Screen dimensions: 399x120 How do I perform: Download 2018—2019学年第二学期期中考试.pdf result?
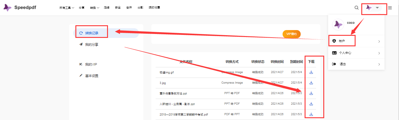(x=311, y=114)
